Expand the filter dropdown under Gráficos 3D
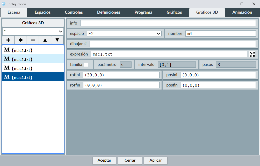The height and width of the screenshot is (166, 260). (x=33, y=31)
